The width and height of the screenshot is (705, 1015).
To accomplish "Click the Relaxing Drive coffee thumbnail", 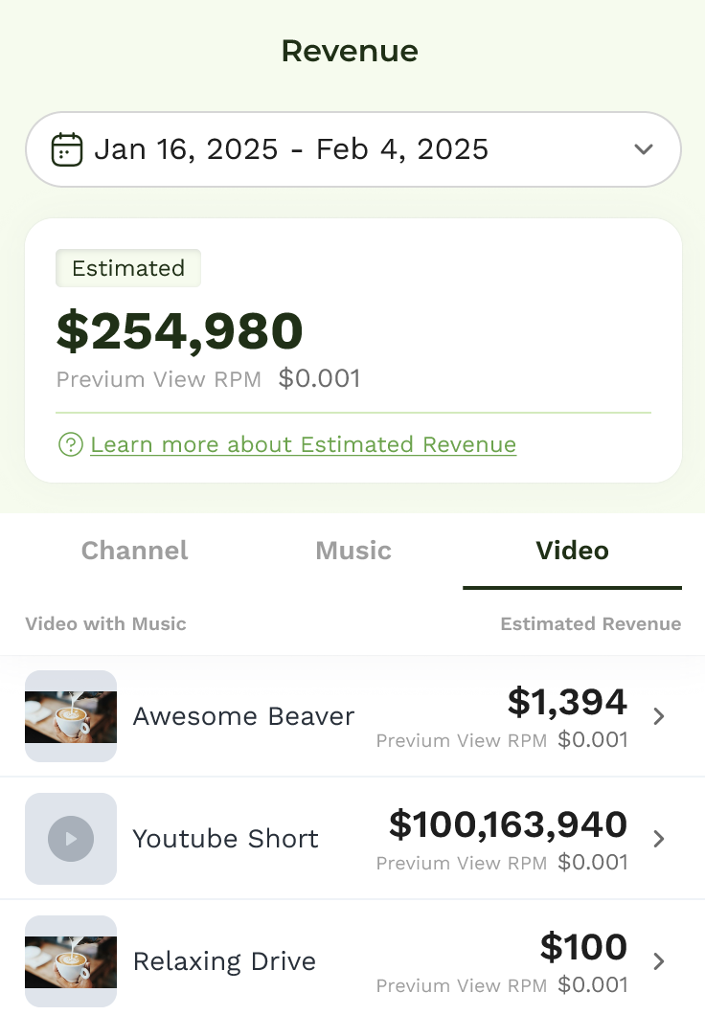I will click(x=71, y=961).
